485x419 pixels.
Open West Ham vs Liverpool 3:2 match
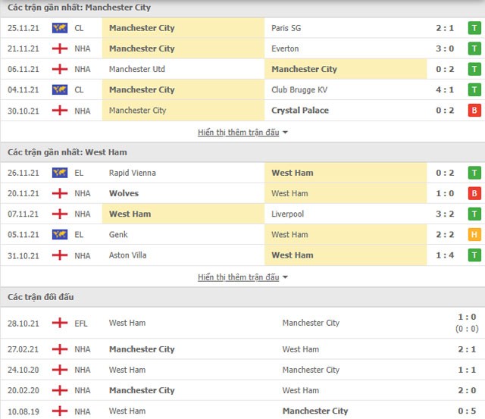point(242,214)
